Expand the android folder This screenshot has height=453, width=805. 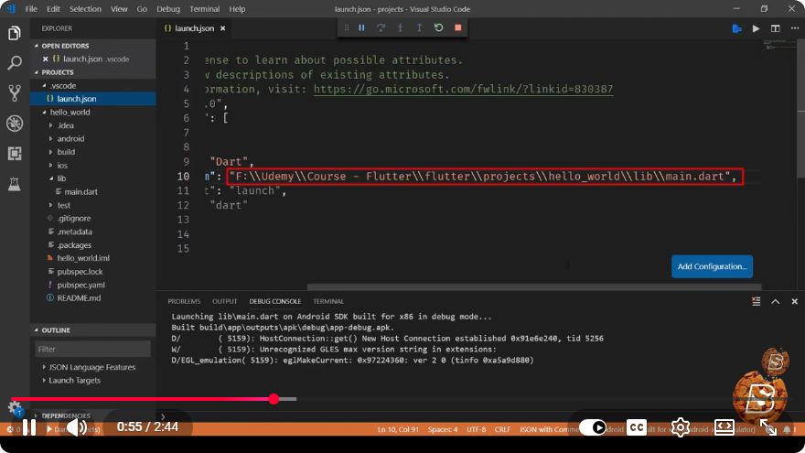coord(70,139)
